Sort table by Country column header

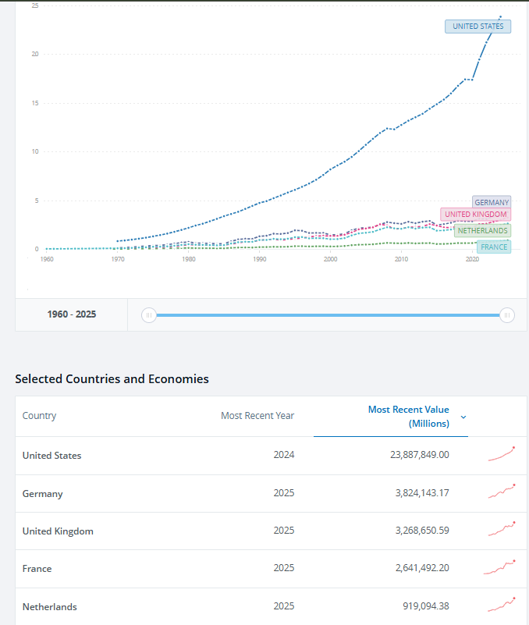39,416
